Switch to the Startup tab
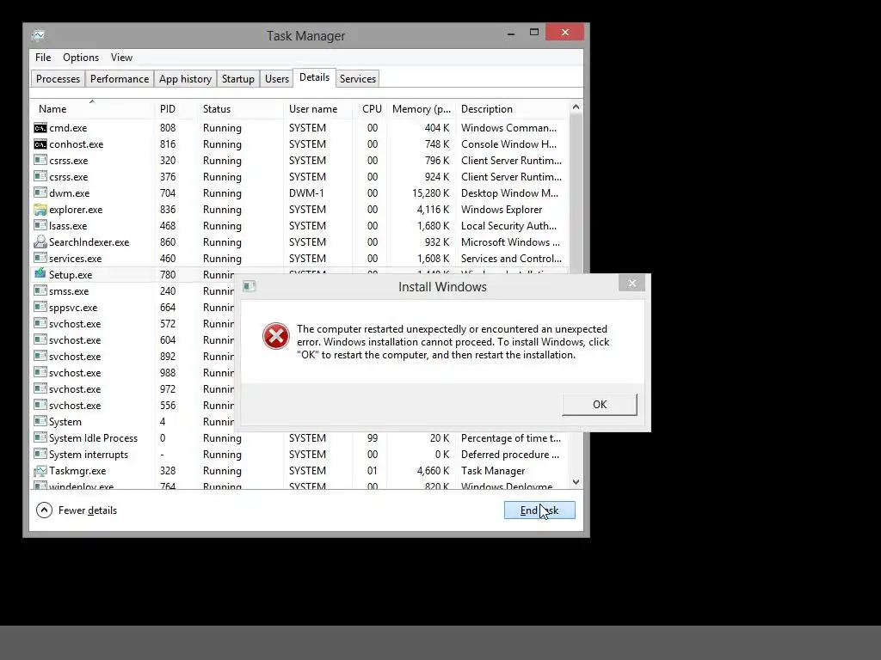 [238, 78]
